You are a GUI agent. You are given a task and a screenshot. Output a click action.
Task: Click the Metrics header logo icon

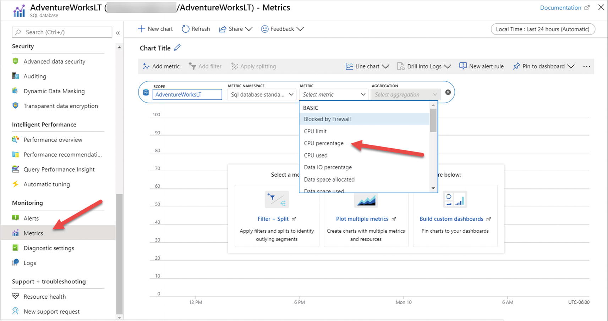click(19, 11)
